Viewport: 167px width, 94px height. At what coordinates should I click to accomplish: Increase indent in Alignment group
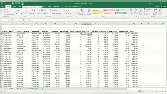pyautogui.click(x=47, y=13)
